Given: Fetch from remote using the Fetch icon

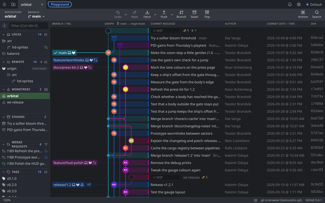Looking at the screenshot, I should point(147,12).
